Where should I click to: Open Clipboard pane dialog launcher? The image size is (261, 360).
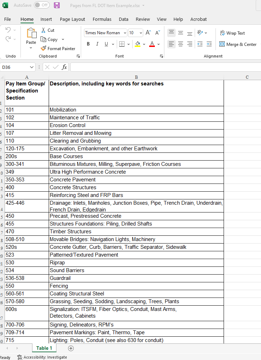tap(78, 56)
